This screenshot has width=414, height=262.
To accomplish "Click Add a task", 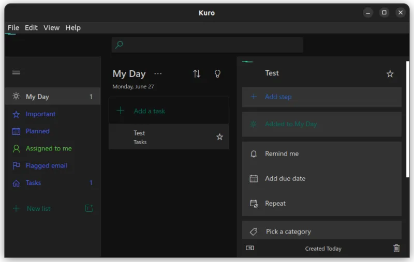I will (149, 111).
